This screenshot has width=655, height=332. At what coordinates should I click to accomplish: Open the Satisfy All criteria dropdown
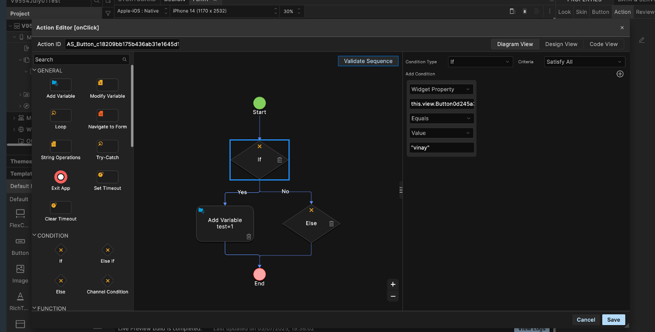point(584,62)
